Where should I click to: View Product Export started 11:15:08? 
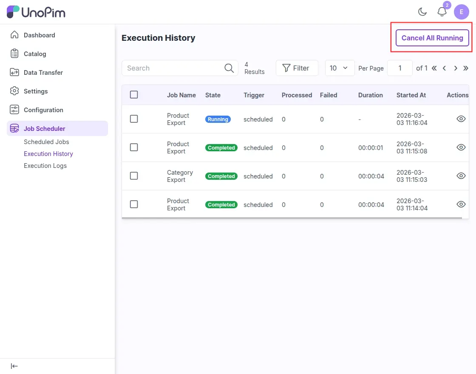pyautogui.click(x=461, y=147)
